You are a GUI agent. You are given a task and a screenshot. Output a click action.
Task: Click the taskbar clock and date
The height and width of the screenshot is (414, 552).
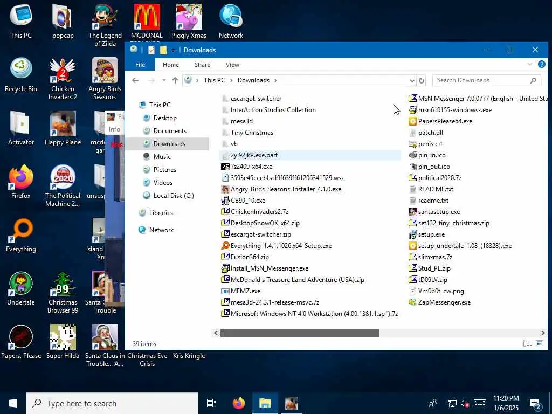click(x=506, y=403)
